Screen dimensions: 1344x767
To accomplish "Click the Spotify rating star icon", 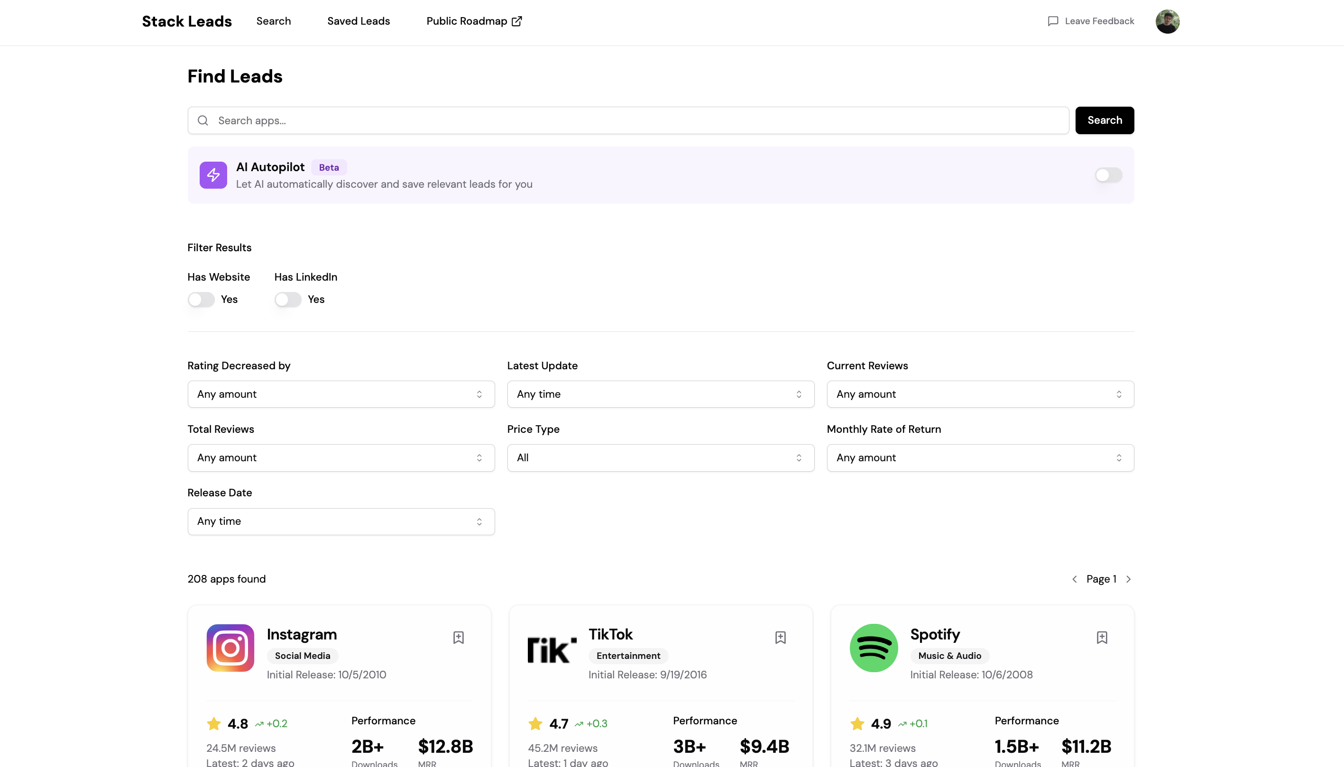I will [857, 724].
